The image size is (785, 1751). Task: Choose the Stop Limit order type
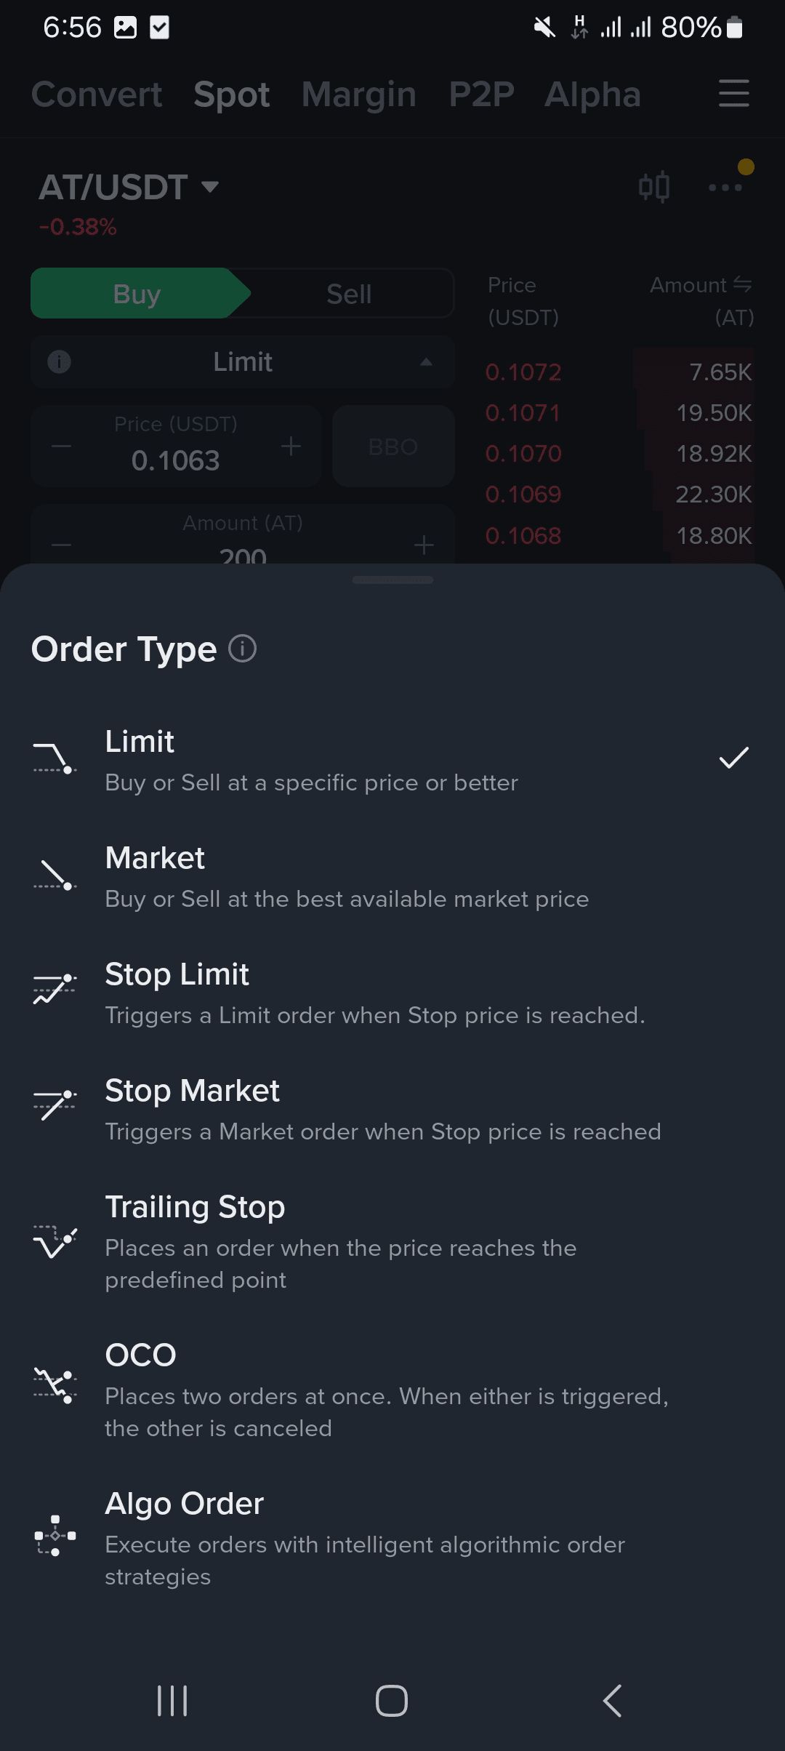[x=374, y=993]
